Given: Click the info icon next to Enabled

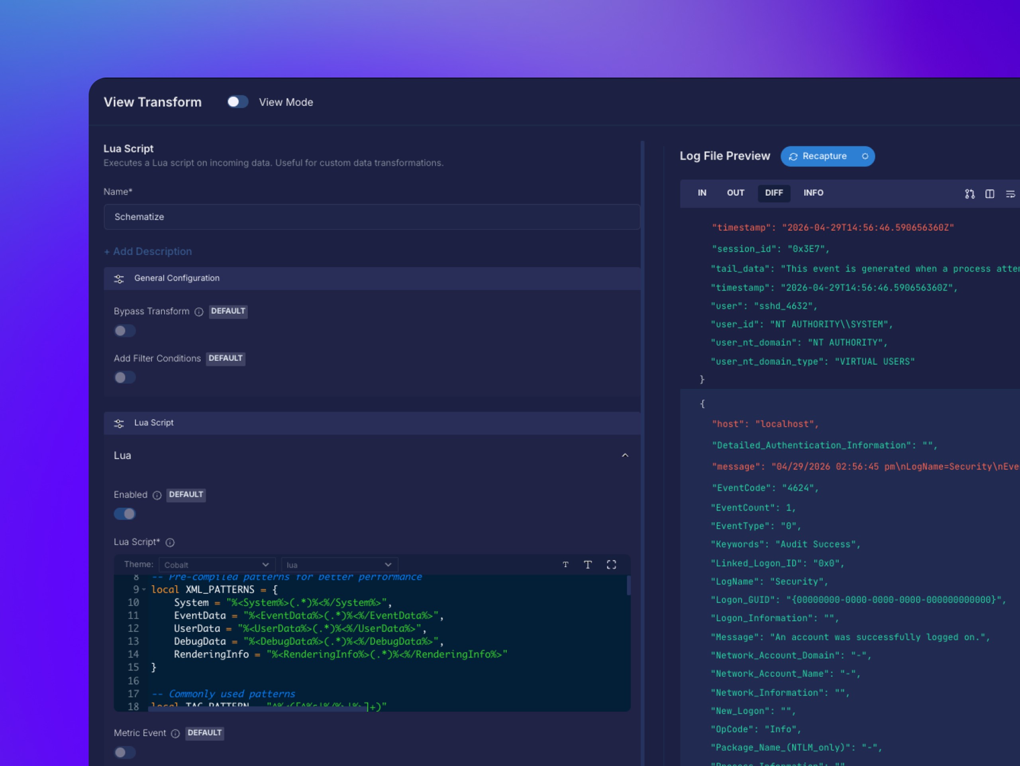Looking at the screenshot, I should [x=157, y=495].
